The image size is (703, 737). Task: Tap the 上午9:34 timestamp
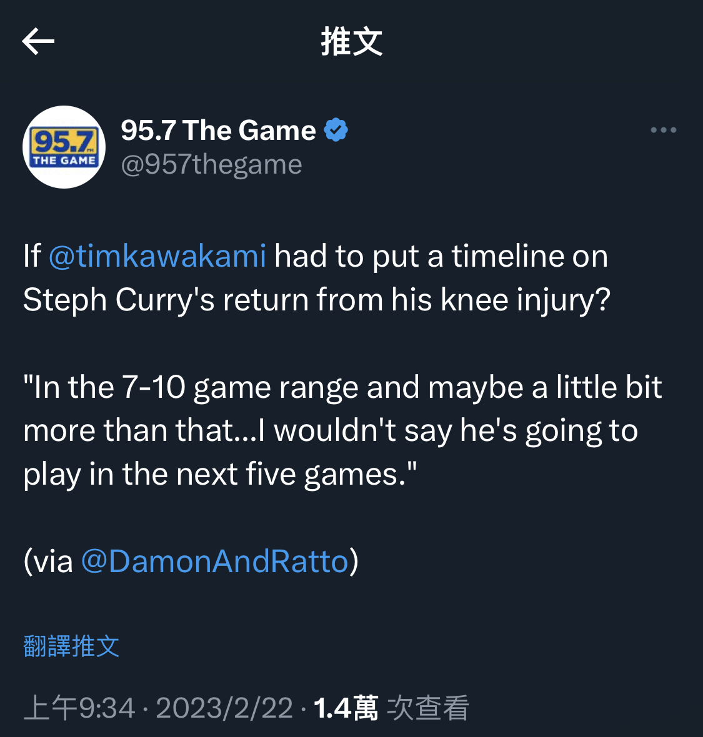(x=79, y=708)
